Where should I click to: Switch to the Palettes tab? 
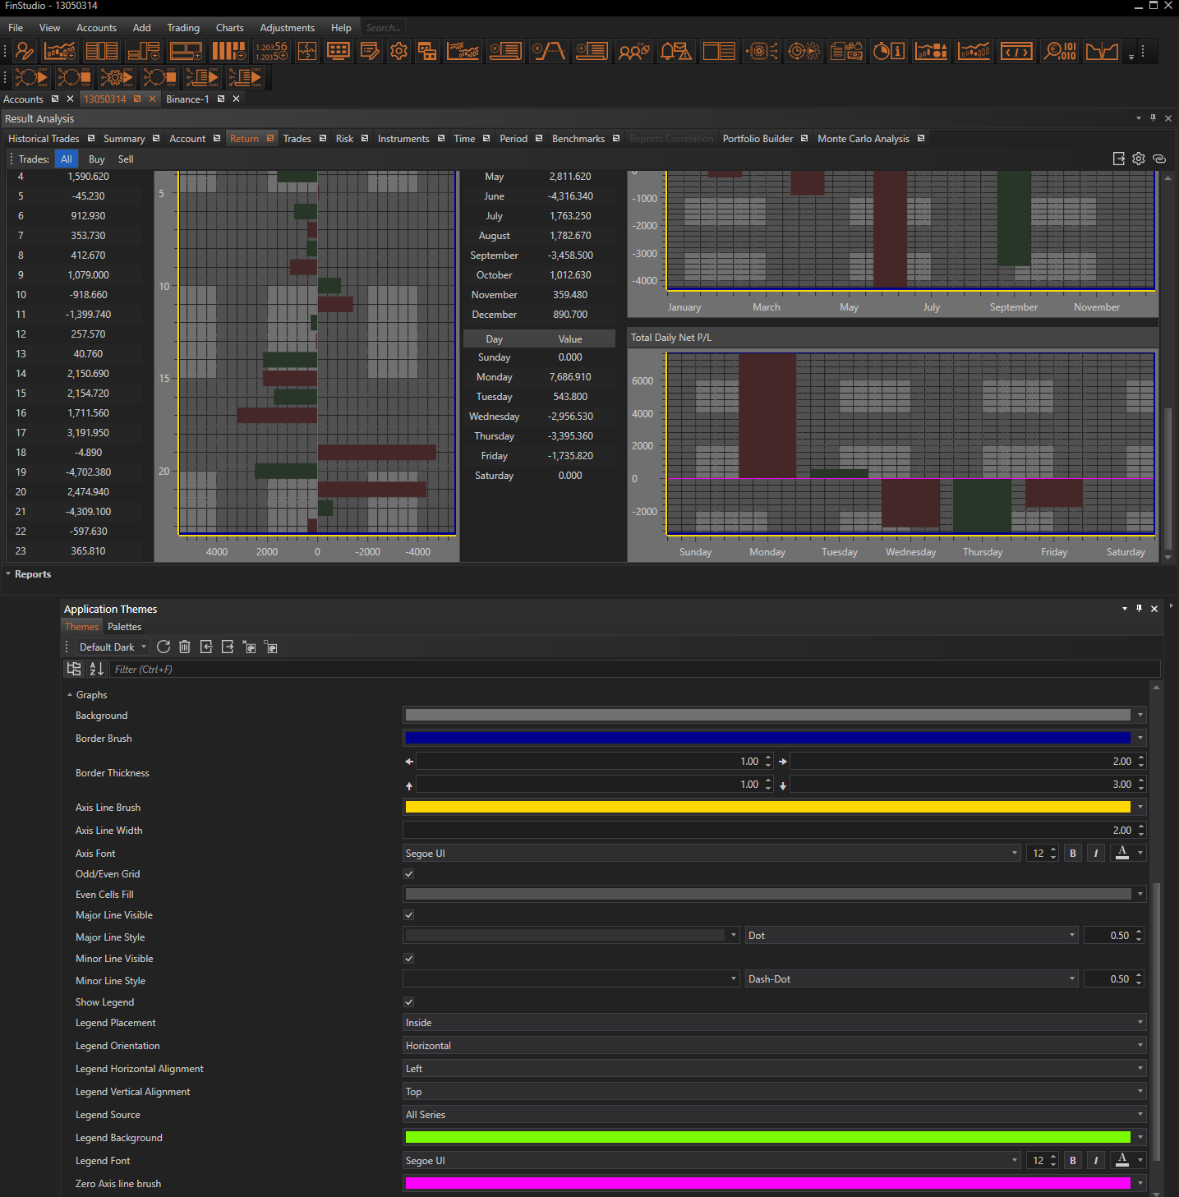click(x=124, y=627)
